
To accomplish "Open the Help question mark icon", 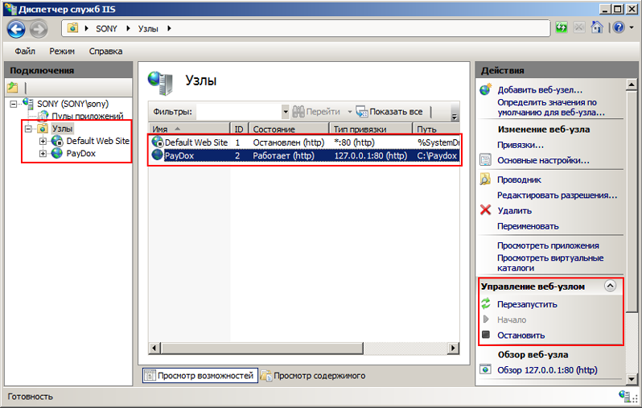I will (x=616, y=28).
